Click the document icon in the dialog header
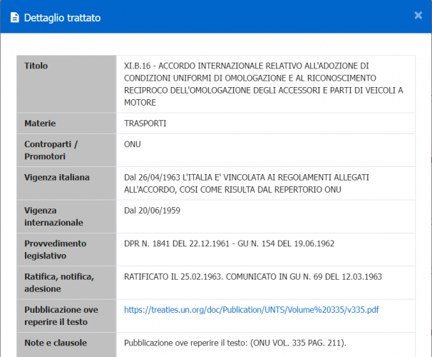 tap(14, 16)
